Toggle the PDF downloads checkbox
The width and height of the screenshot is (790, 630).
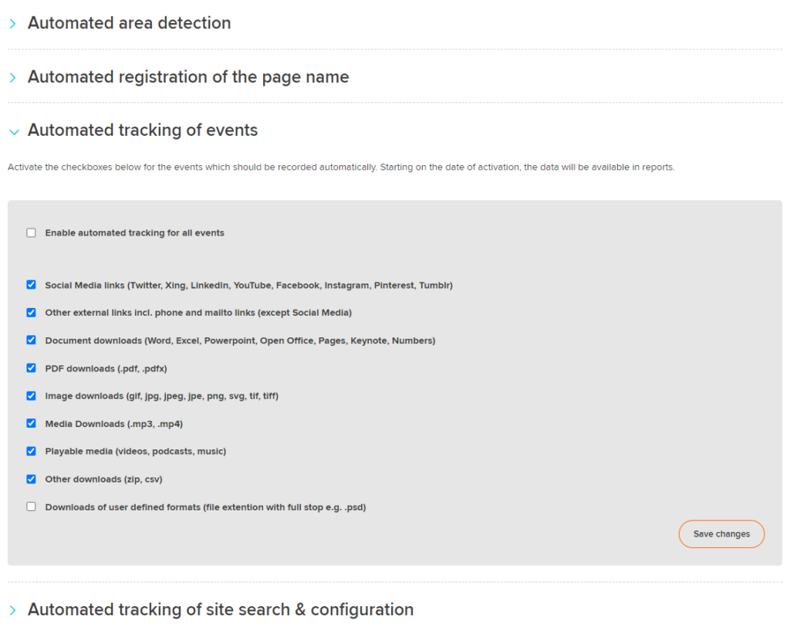coord(31,368)
